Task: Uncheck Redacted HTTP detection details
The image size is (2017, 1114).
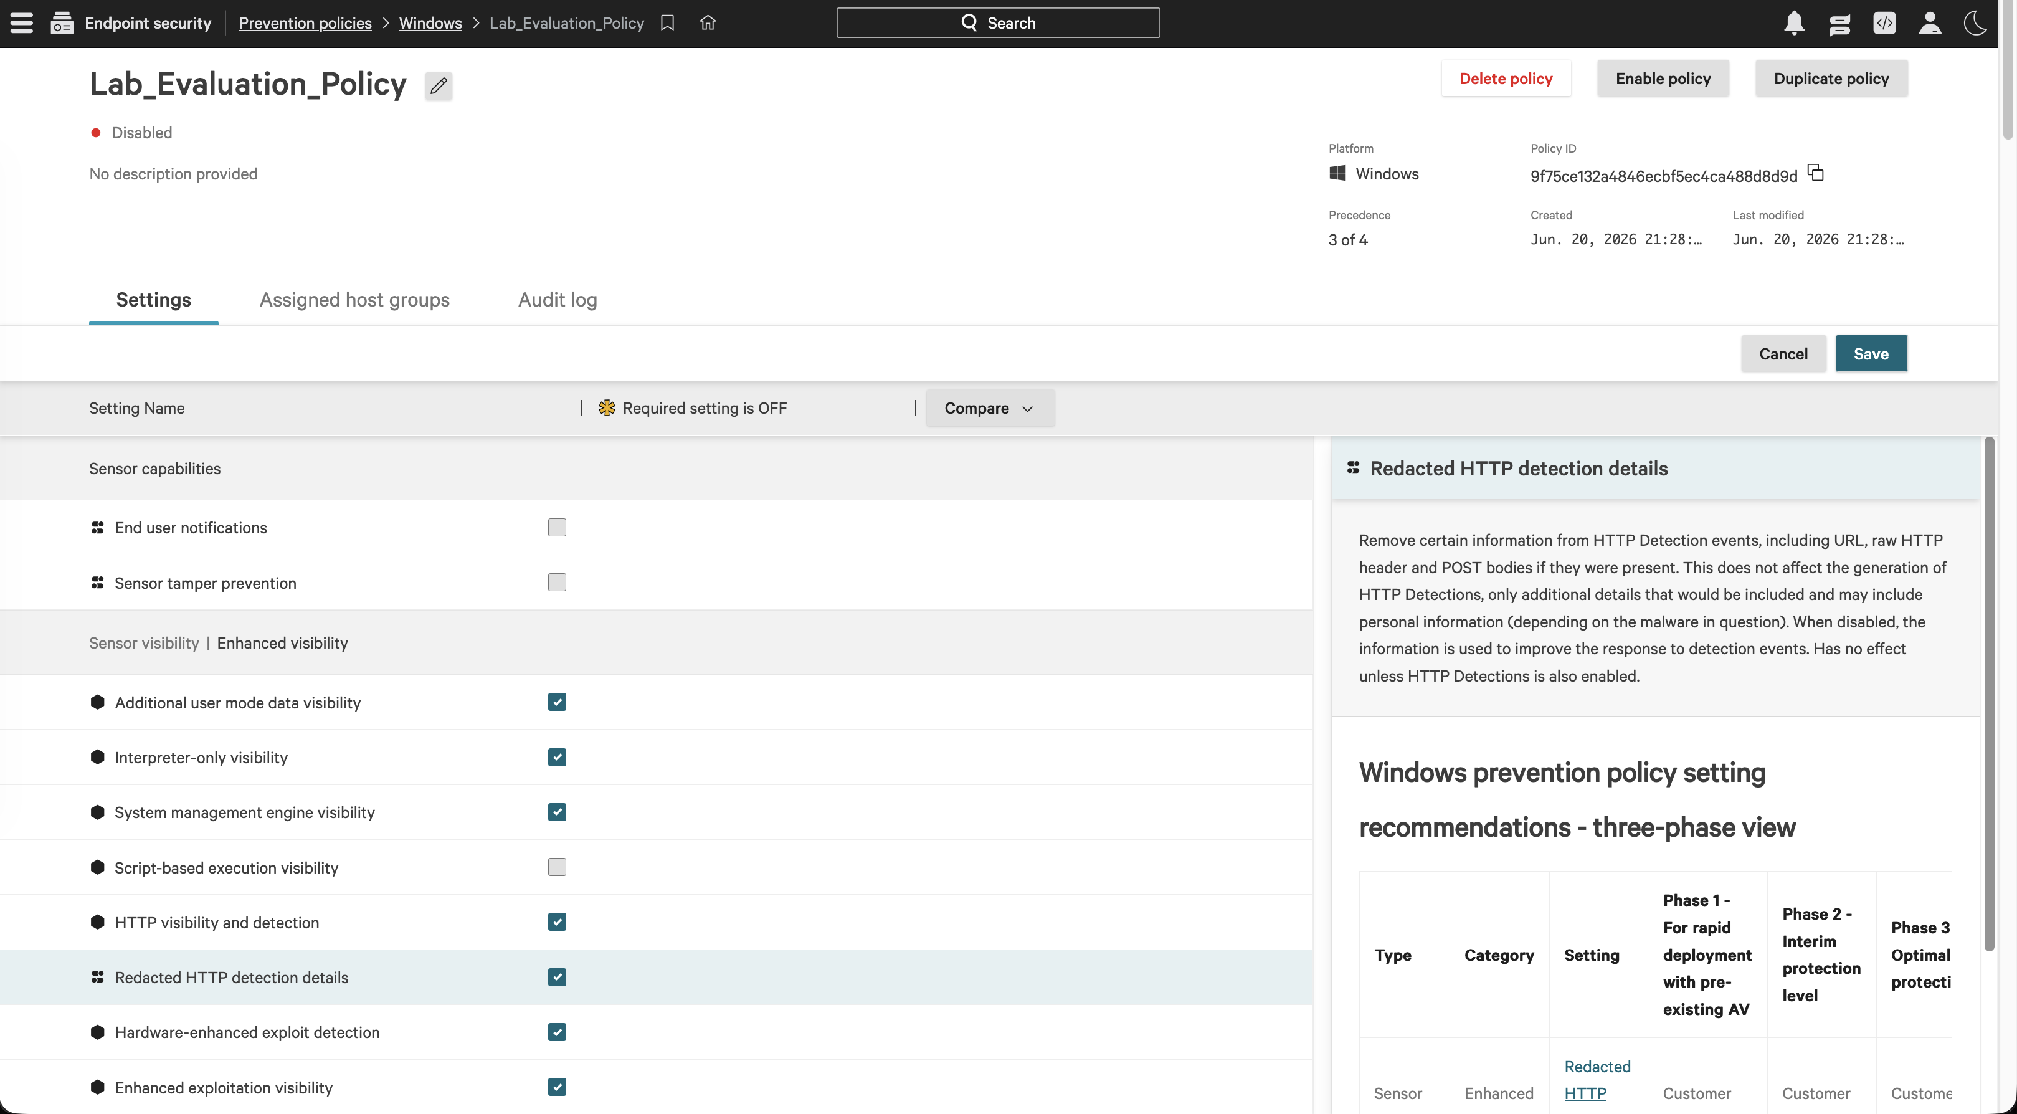Action: (x=557, y=977)
